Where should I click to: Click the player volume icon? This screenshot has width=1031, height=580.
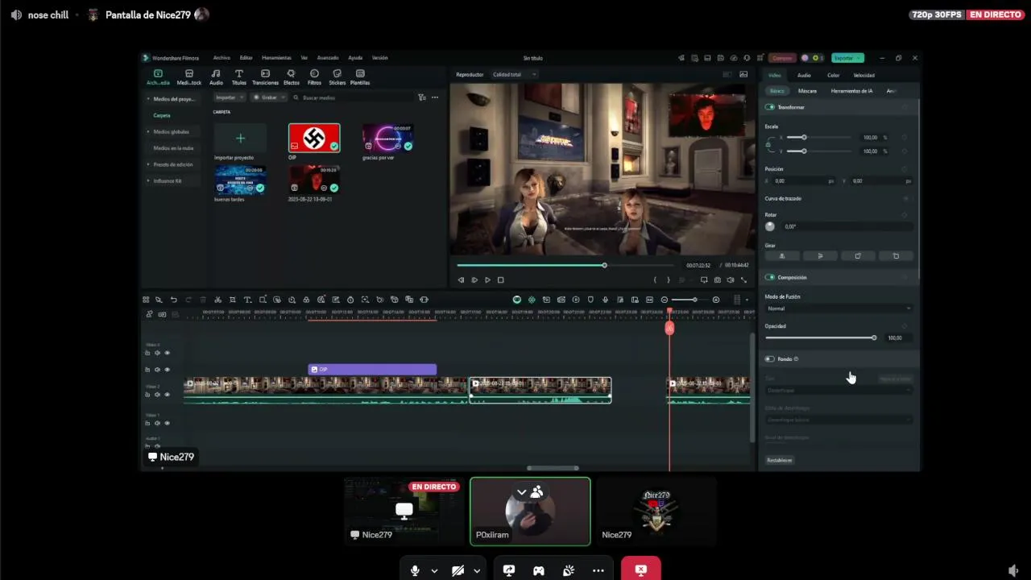731,280
